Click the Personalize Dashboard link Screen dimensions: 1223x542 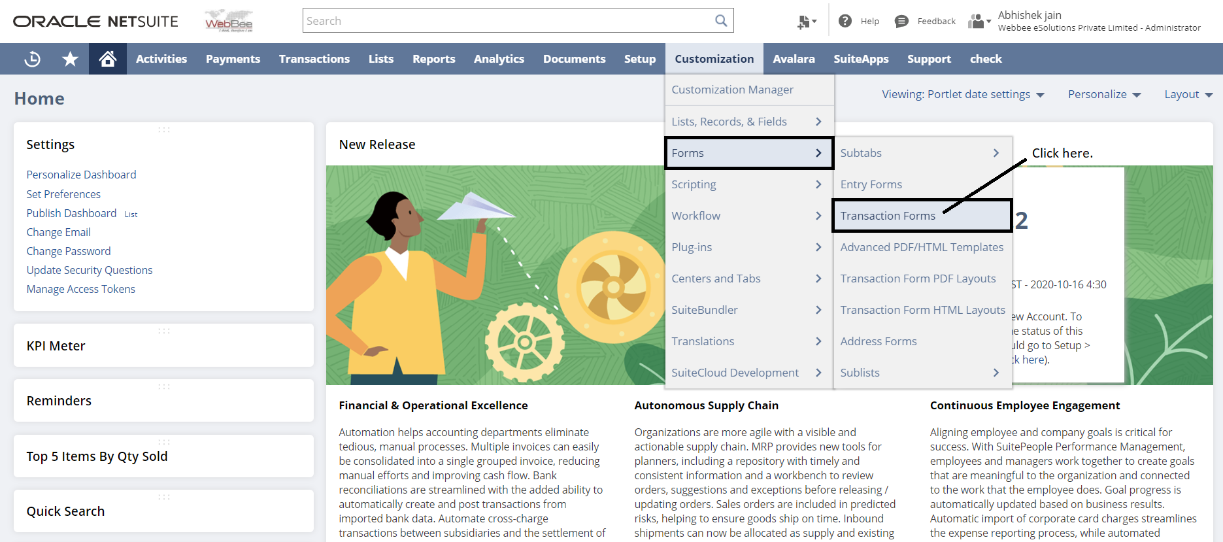(81, 175)
